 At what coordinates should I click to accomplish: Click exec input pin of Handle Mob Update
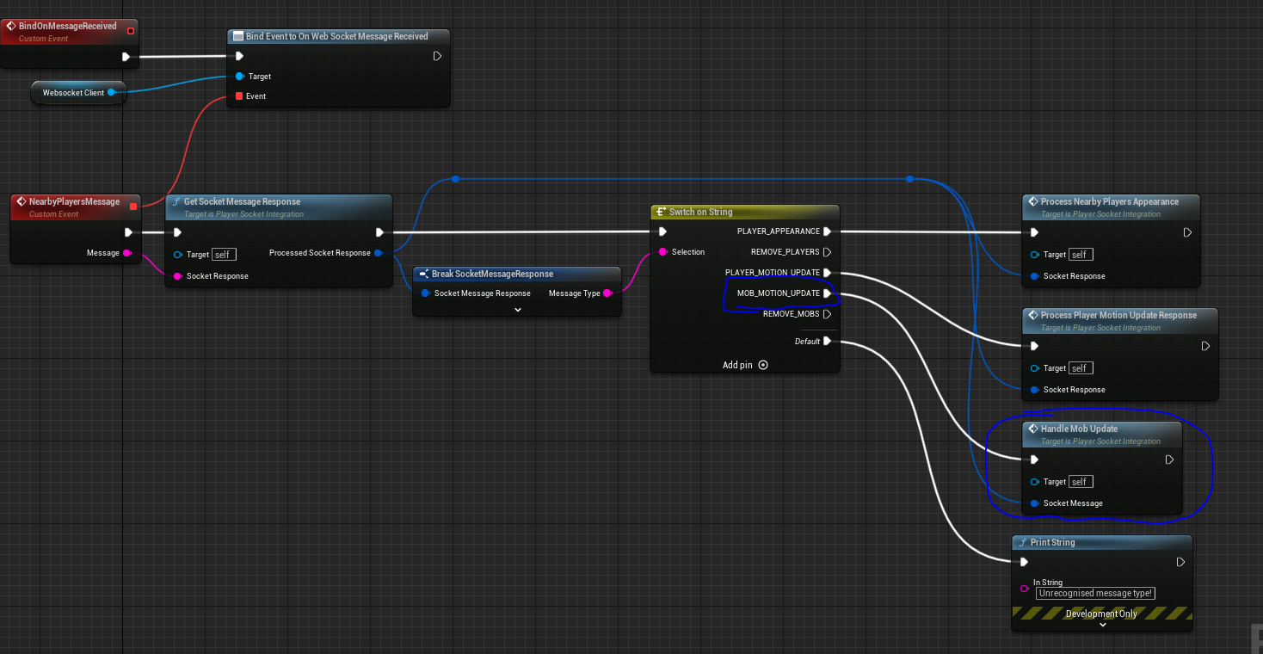[1034, 460]
